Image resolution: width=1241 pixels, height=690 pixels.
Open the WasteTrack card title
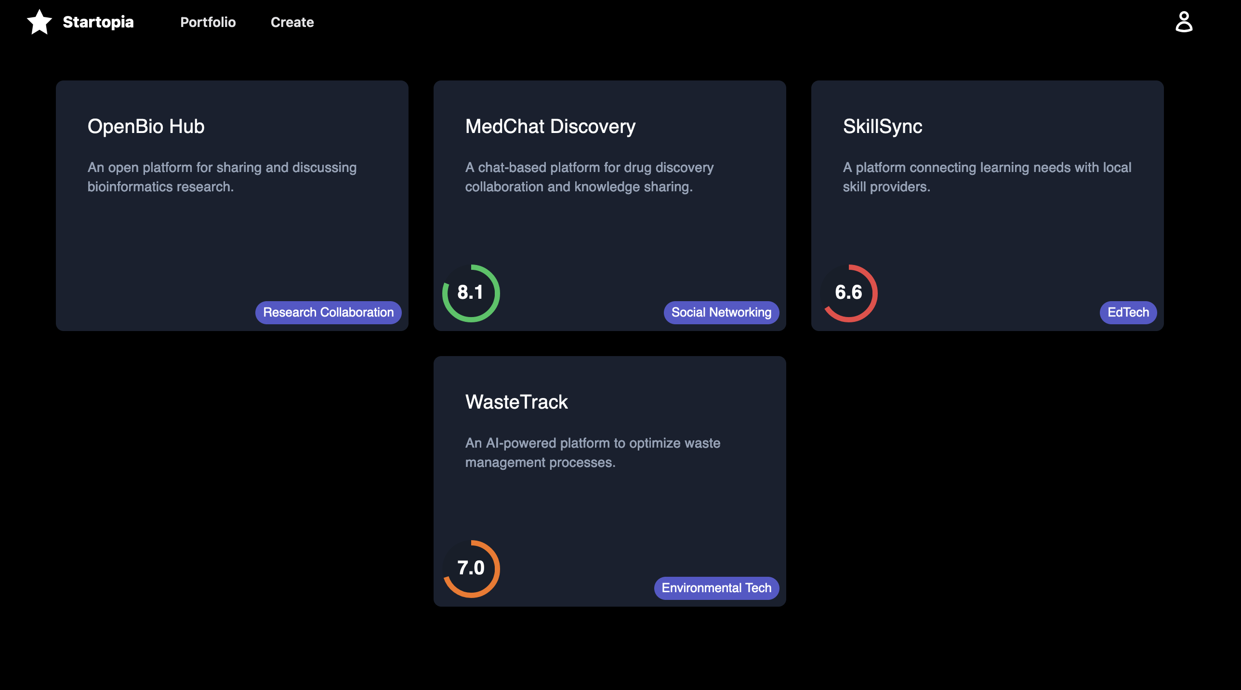click(516, 402)
